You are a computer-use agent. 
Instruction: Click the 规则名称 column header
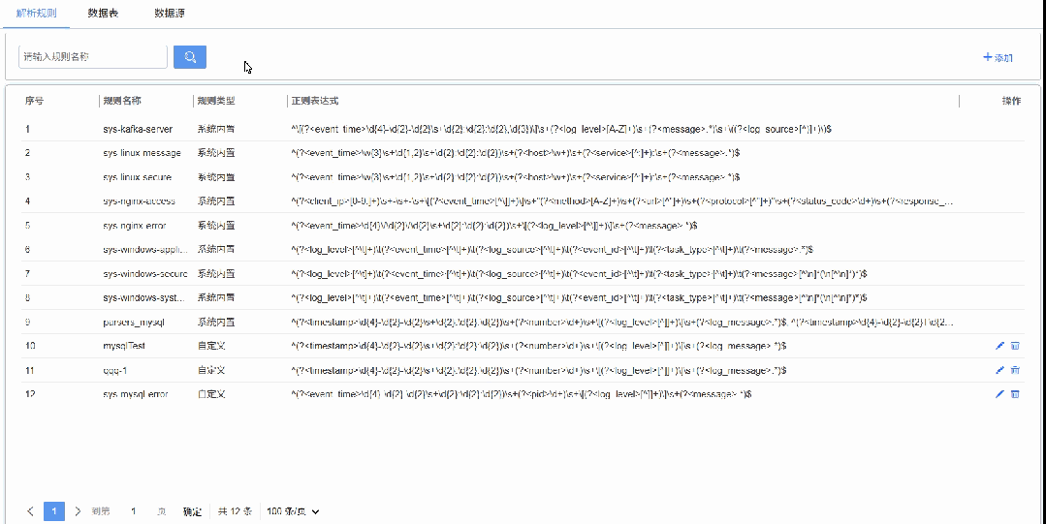pyautogui.click(x=122, y=101)
